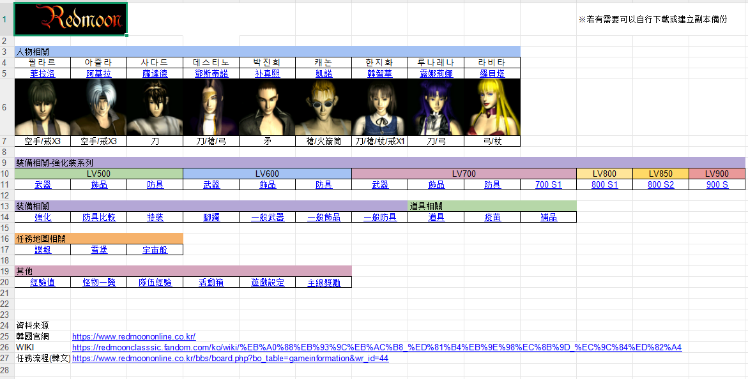
Task: Select the portrait under 韓智華
Action: coord(379,107)
